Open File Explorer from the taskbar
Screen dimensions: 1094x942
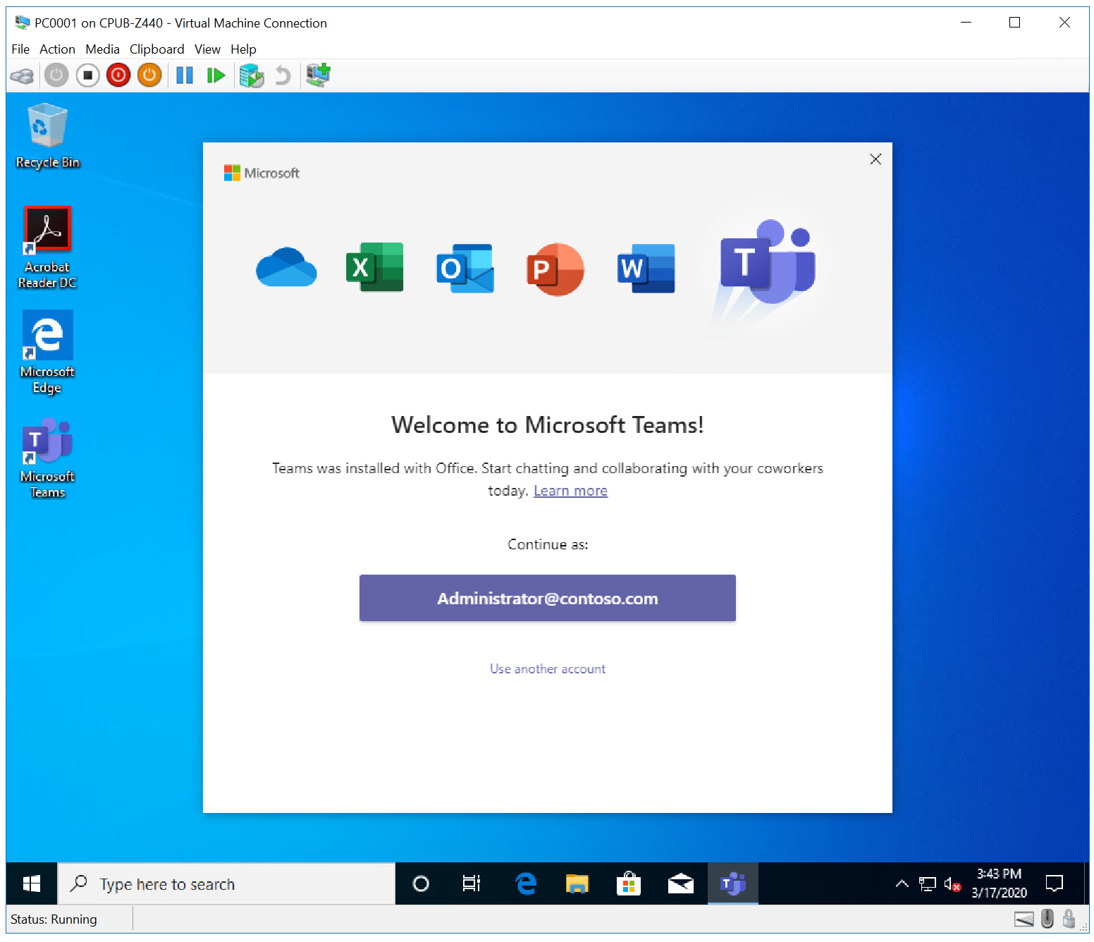[x=577, y=884]
